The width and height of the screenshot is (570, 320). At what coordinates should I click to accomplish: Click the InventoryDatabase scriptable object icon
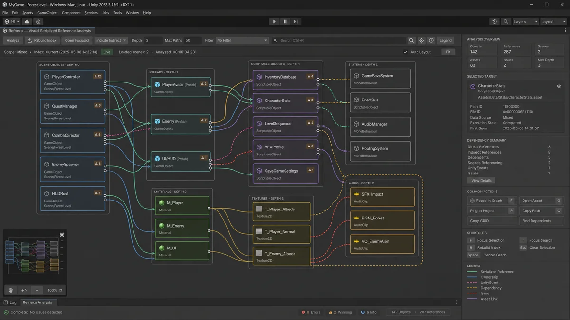point(259,77)
